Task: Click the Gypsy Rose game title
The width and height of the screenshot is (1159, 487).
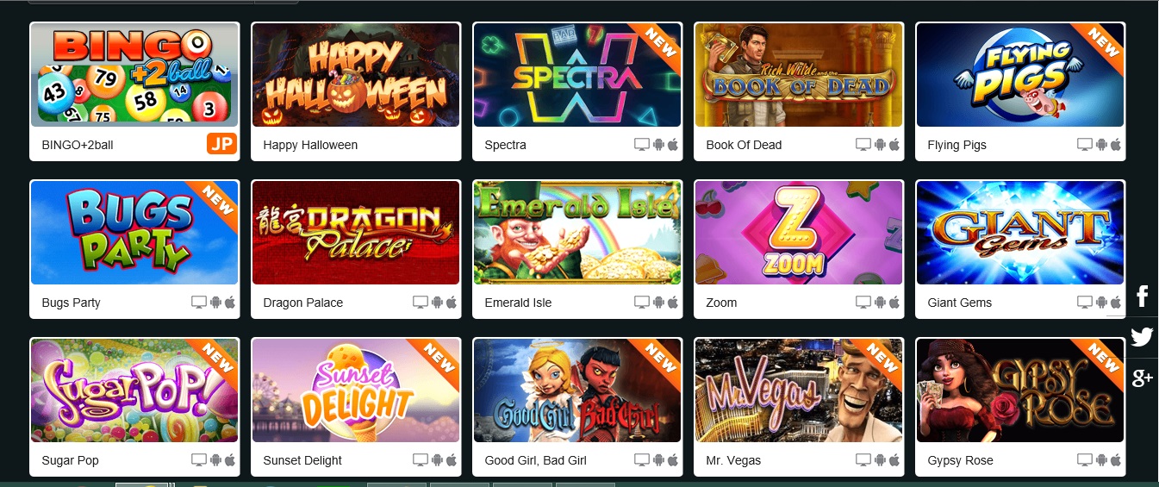Action: tap(960, 460)
